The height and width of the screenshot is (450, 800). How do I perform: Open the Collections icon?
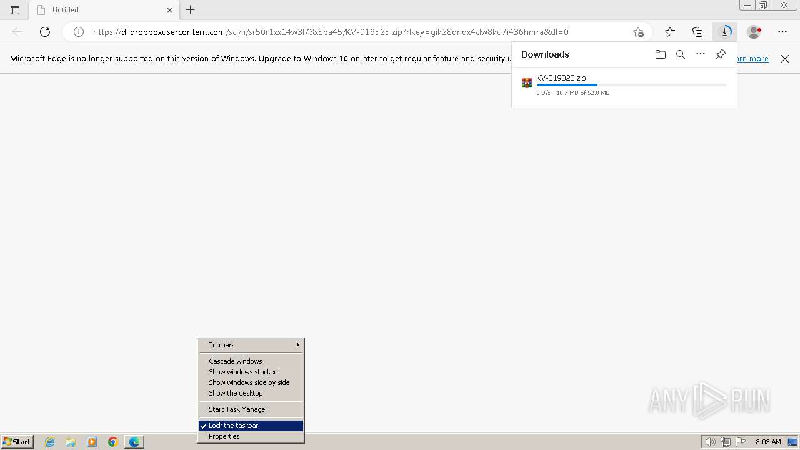pos(697,32)
